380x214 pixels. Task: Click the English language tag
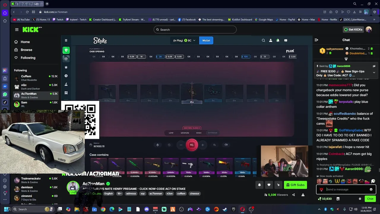pyautogui.click(x=108, y=193)
